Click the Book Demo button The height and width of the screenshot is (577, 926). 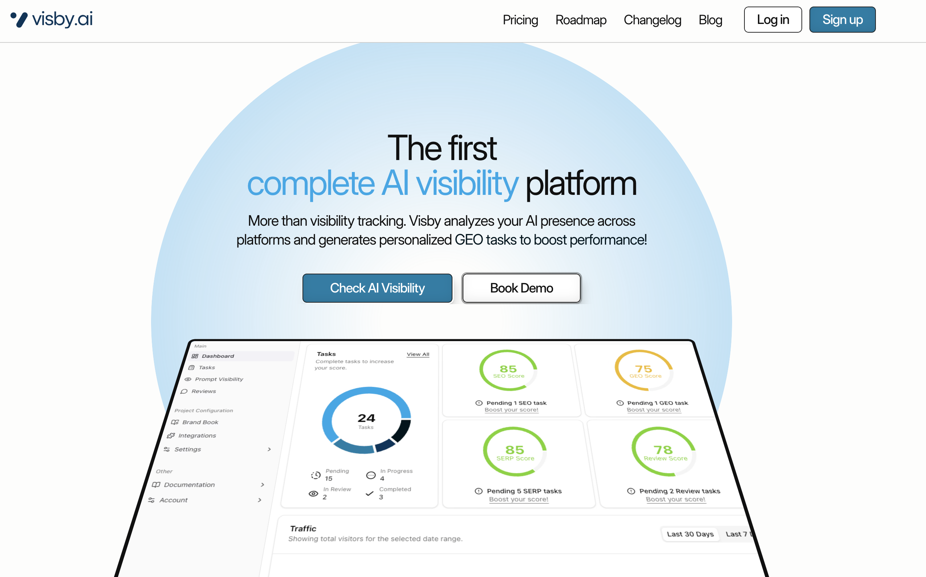[x=521, y=288]
